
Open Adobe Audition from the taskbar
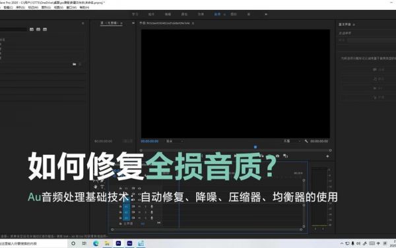pyautogui.click(x=129, y=243)
